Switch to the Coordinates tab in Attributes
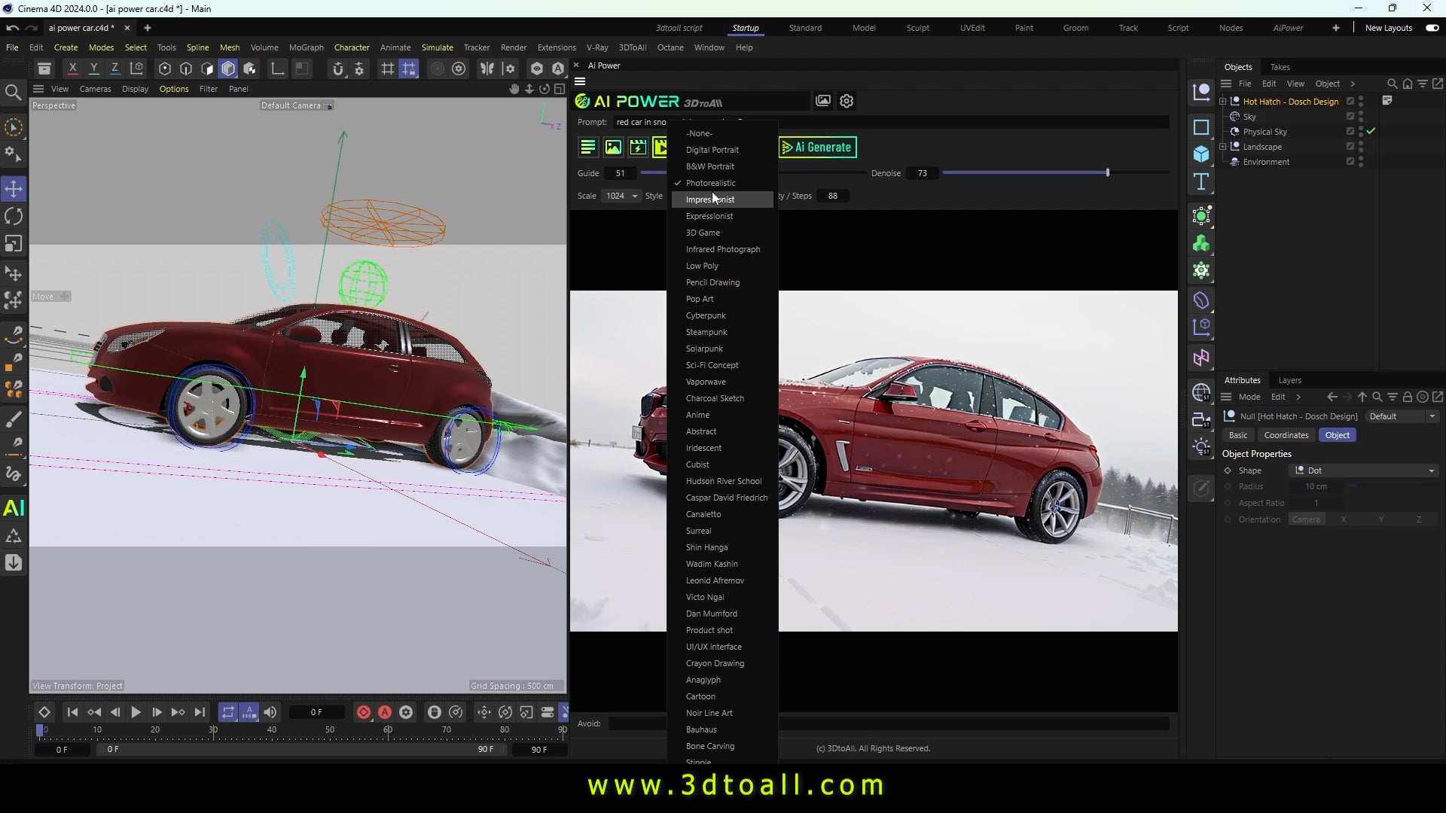Screen dimensions: 1446x813 1286,435
